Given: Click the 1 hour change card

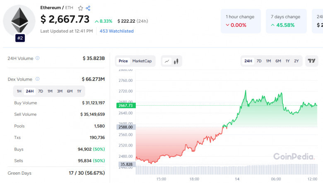Looking at the screenshot, I should click(241, 21).
